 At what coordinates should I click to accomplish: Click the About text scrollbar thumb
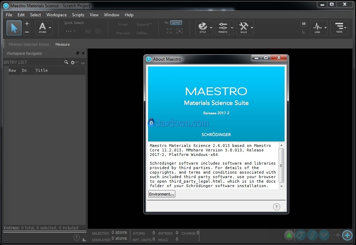click(281, 165)
